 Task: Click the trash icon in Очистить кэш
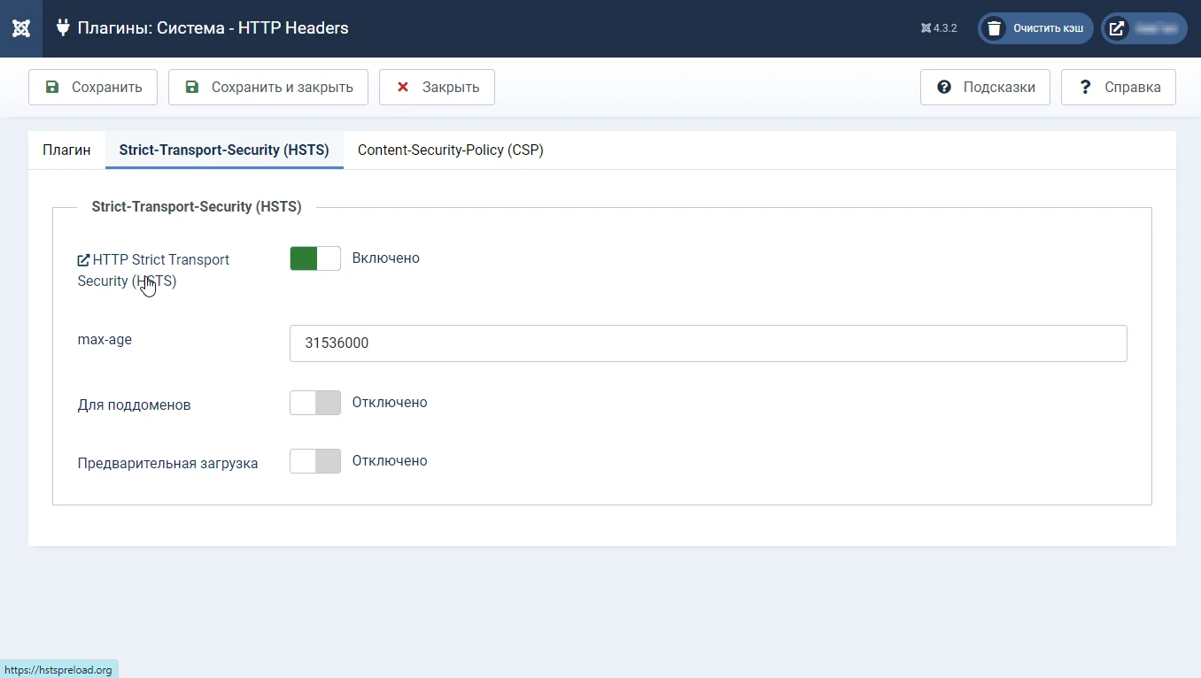pyautogui.click(x=995, y=28)
